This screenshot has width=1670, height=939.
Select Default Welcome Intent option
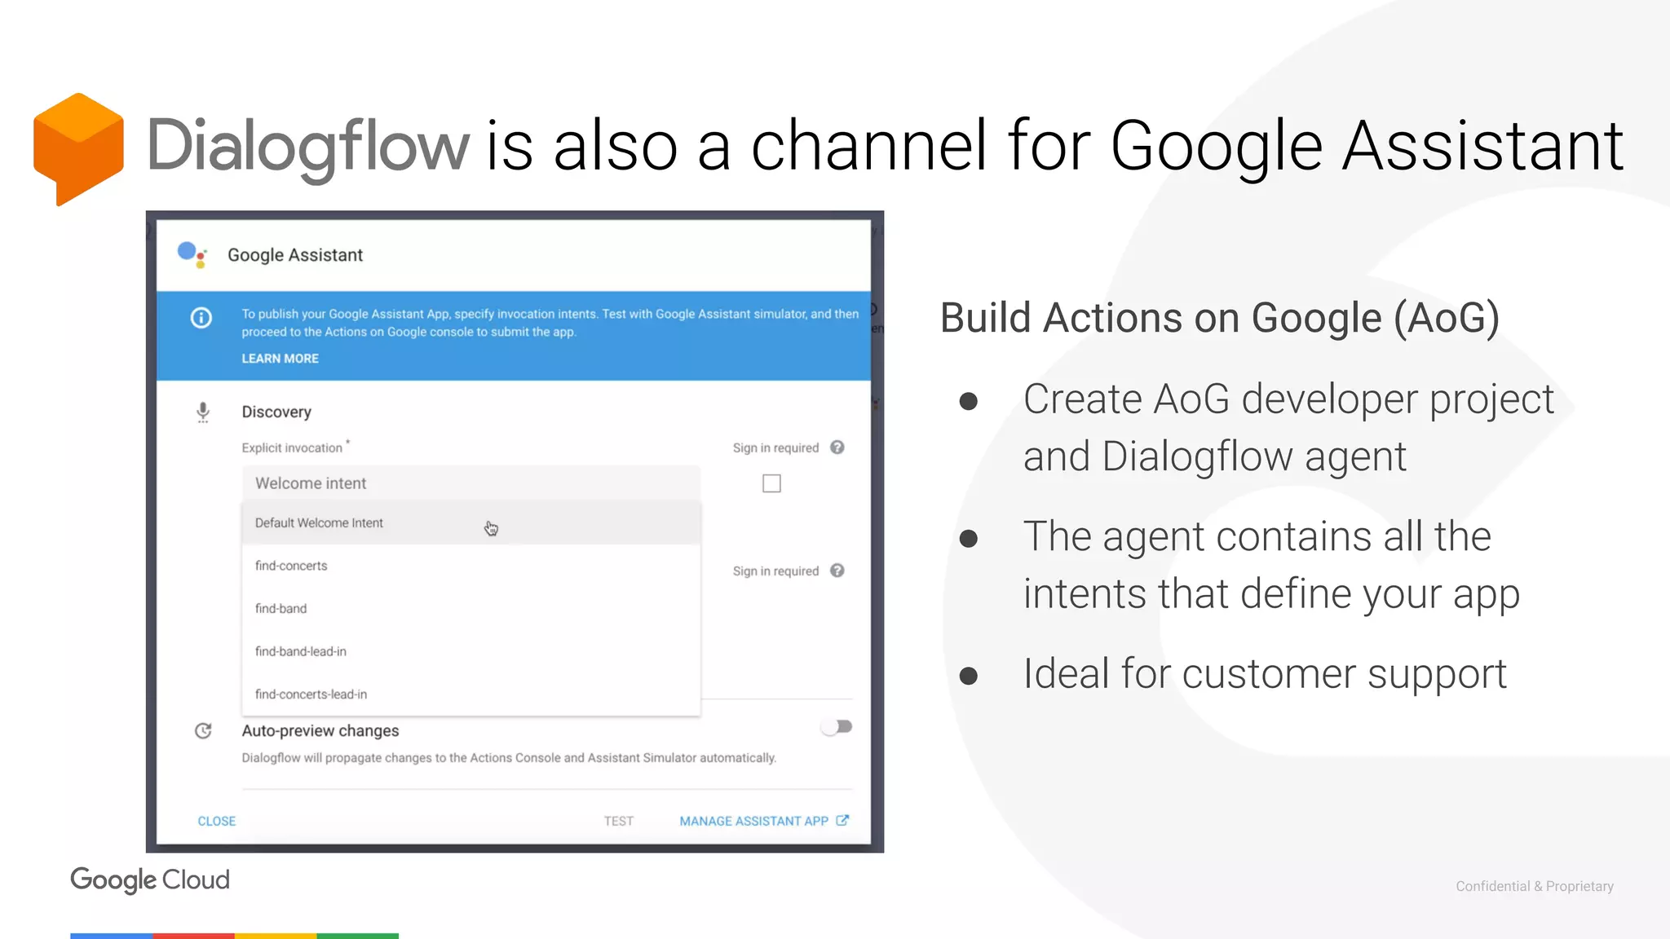471,522
